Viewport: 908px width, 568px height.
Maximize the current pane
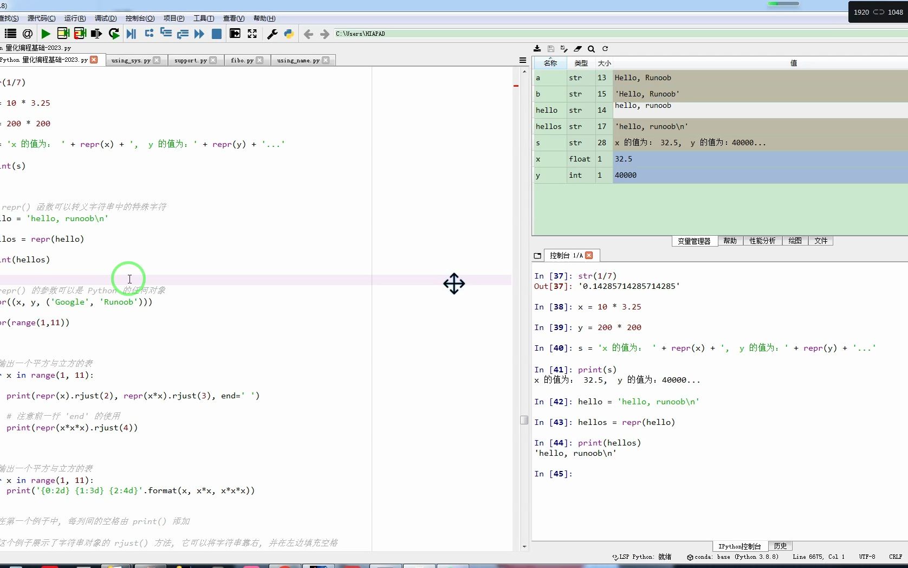click(x=235, y=34)
